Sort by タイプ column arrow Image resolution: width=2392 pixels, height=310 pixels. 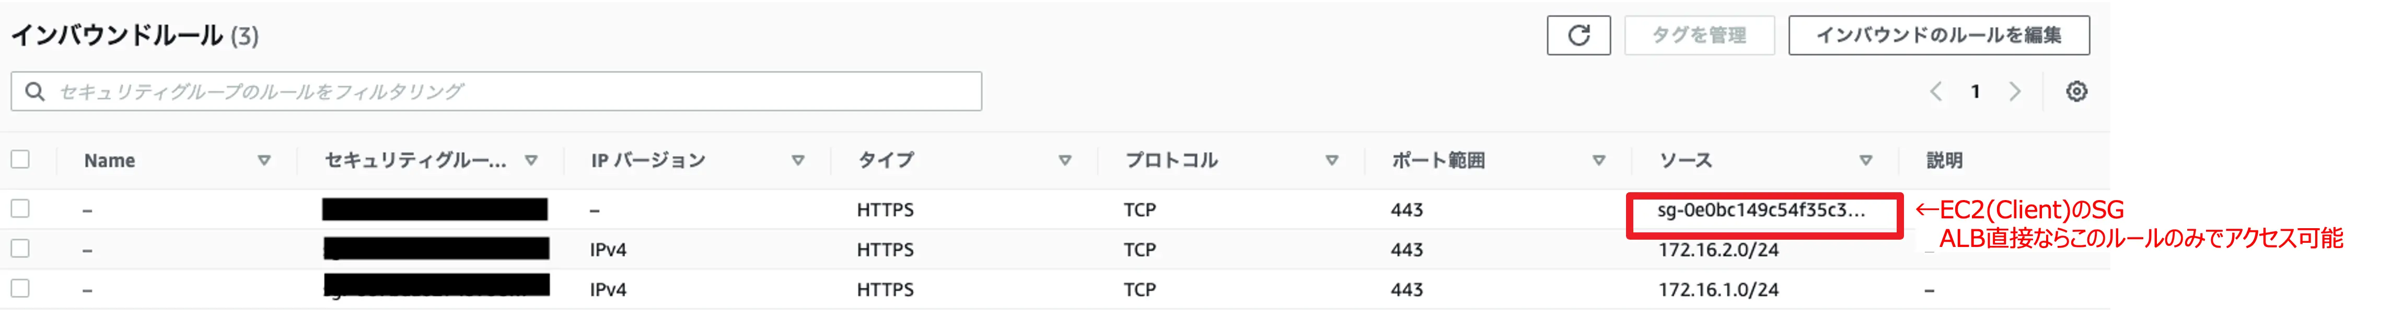[1065, 161]
